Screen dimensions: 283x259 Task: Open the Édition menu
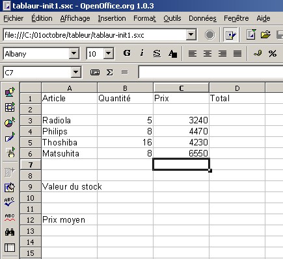pos(42,18)
